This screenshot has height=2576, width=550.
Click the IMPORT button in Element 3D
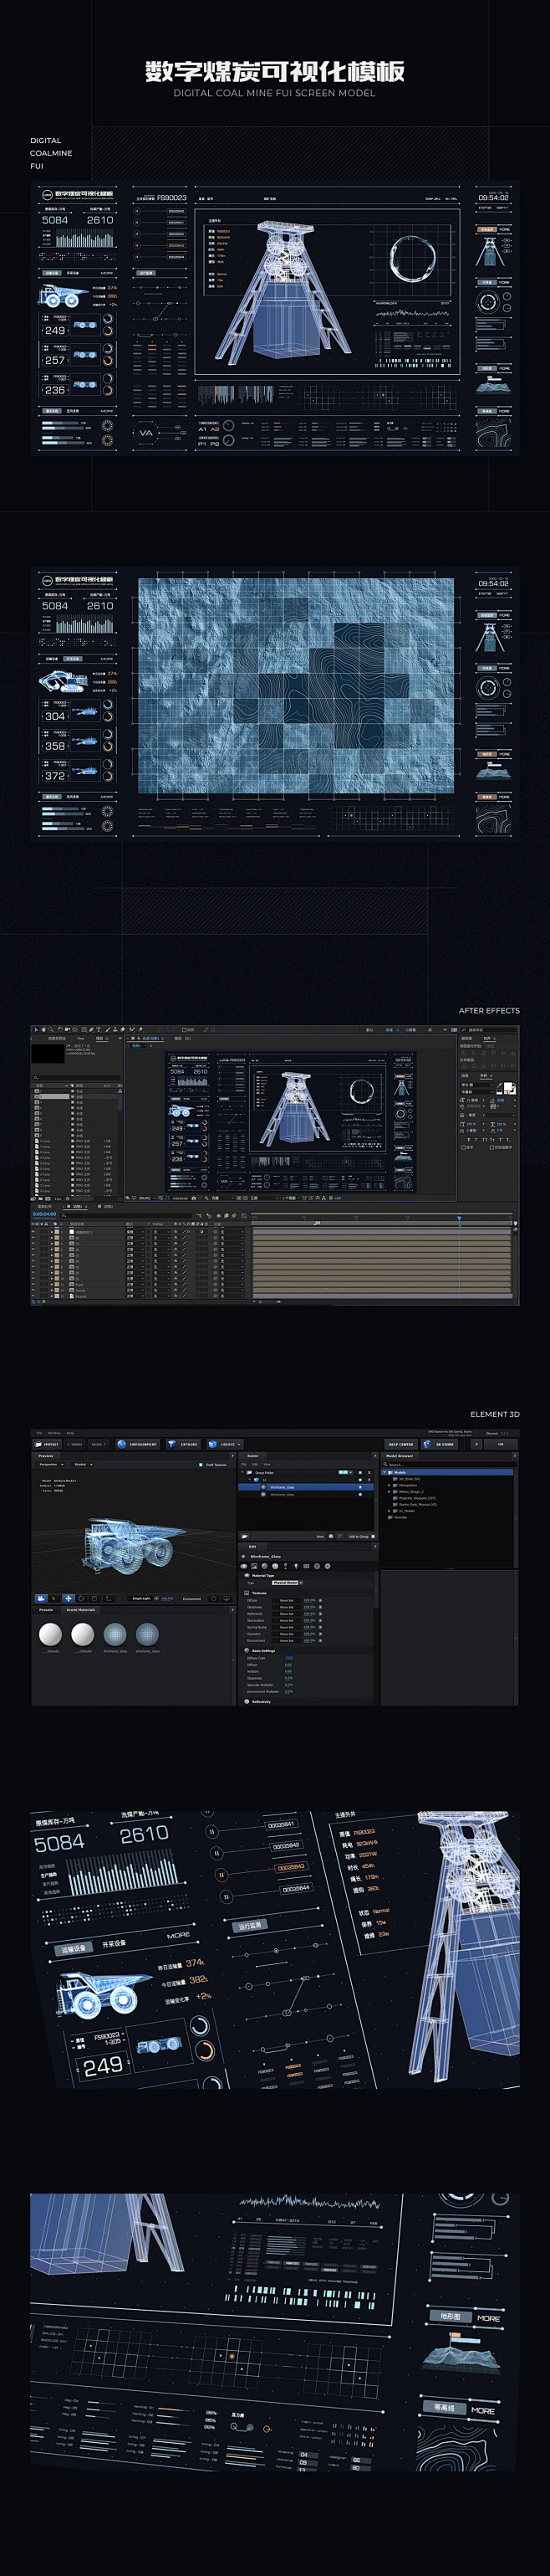click(x=48, y=1444)
